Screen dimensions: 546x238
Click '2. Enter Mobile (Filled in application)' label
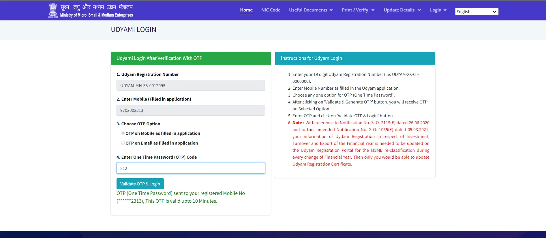[154, 99]
